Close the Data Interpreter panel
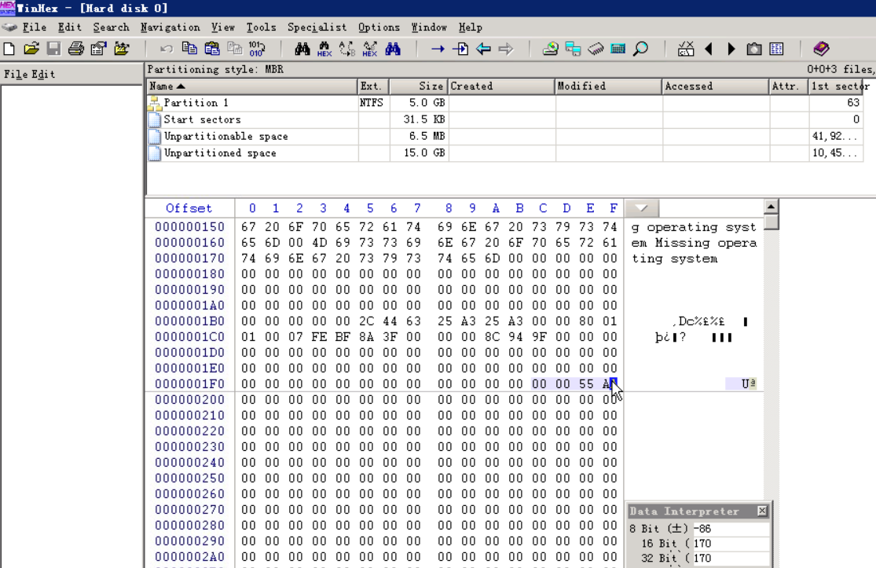Image resolution: width=876 pixels, height=568 pixels. click(x=762, y=511)
